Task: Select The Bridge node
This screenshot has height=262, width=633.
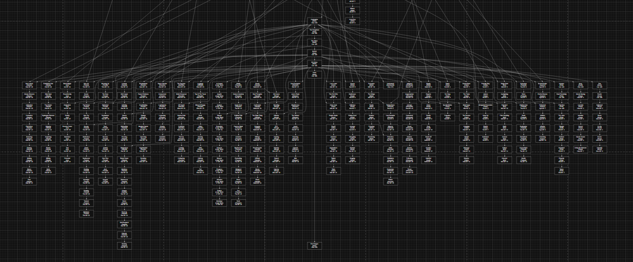Action: pyautogui.click(x=371, y=96)
